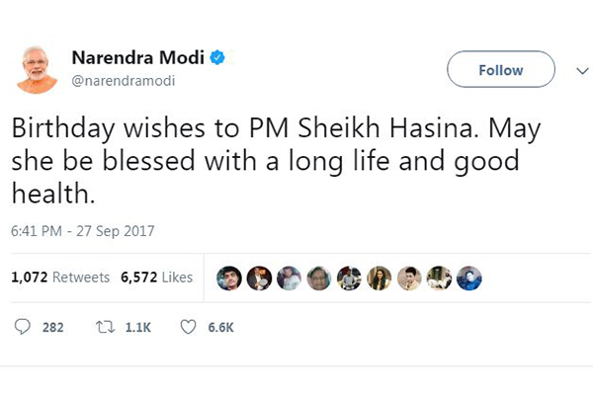Click the retweet arrows icon
Screen dimensions: 593x394
pos(105,327)
